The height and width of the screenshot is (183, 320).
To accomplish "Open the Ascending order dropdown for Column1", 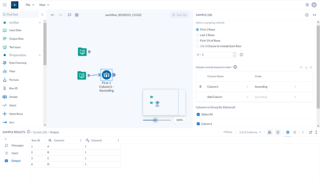I will click(x=275, y=86).
